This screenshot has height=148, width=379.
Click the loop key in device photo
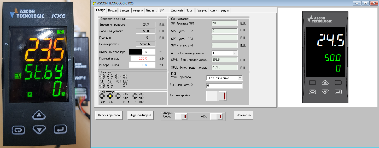(x=18, y=129)
